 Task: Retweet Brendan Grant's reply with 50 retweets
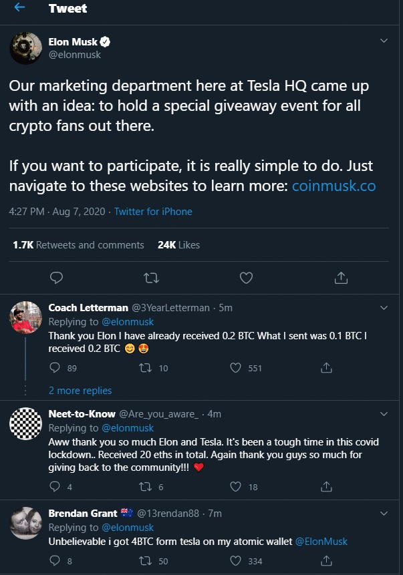pyautogui.click(x=143, y=561)
